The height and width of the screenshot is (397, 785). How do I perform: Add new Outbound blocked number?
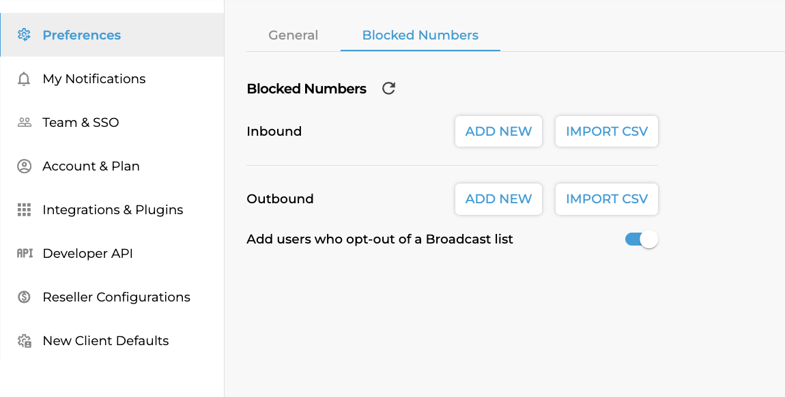click(x=498, y=199)
